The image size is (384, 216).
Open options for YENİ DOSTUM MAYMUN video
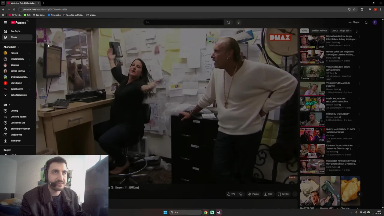pos(359,83)
